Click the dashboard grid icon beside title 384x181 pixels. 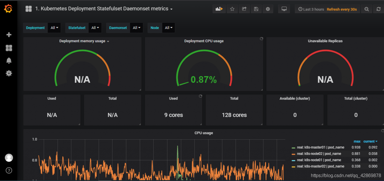point(28,9)
